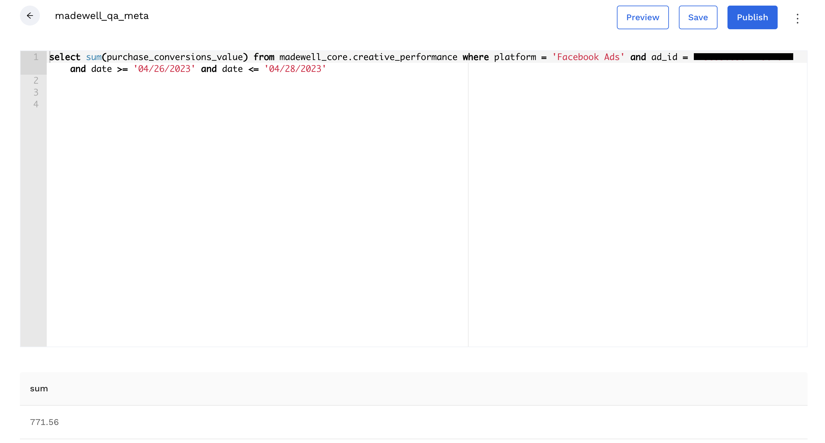The width and height of the screenshot is (825, 443).
Task: Click line number 4 in the gutter
Action: pyautogui.click(x=36, y=104)
